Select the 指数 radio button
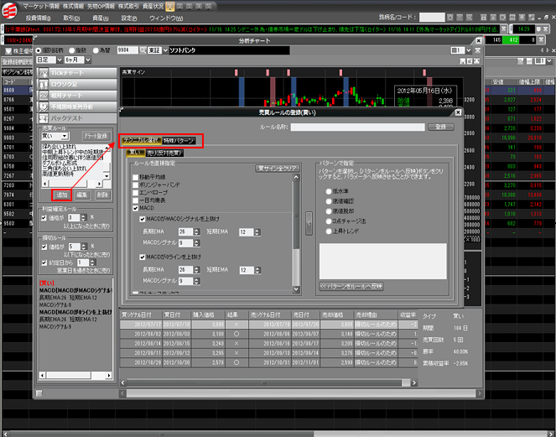The height and width of the screenshot is (437, 556). (x=71, y=50)
